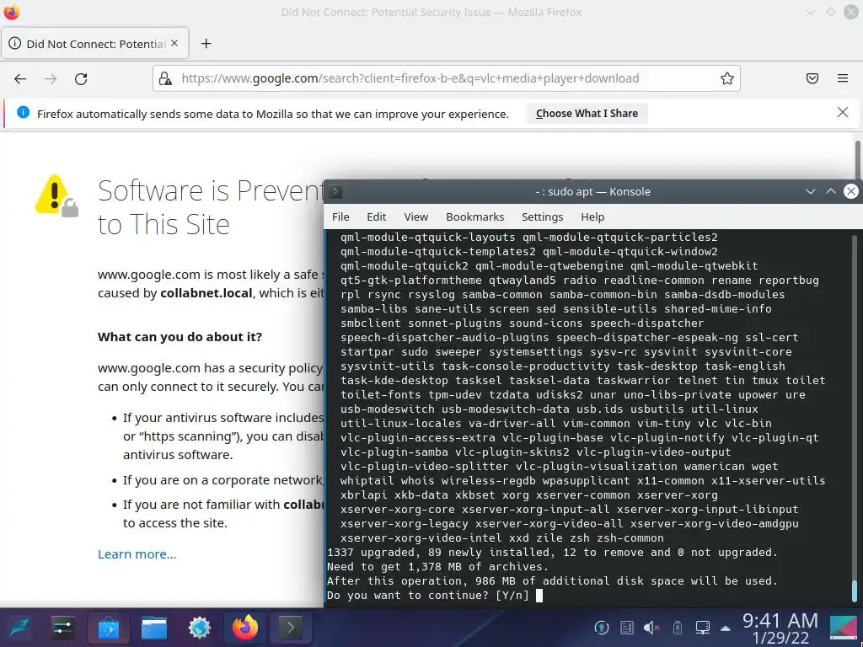863x647 pixels.
Task: Dismiss the Firefox data notification bar
Action: click(843, 112)
